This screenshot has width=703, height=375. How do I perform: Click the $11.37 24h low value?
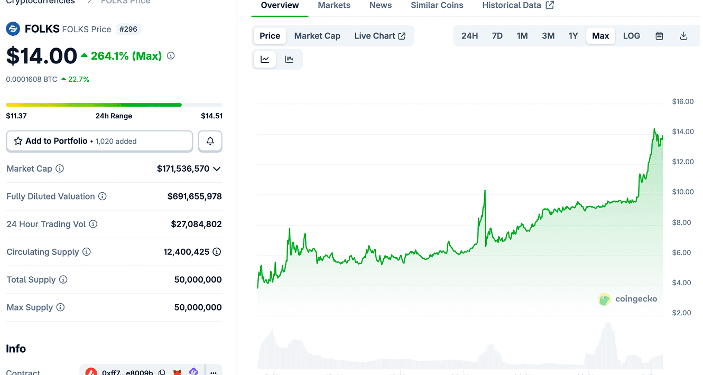(16, 116)
